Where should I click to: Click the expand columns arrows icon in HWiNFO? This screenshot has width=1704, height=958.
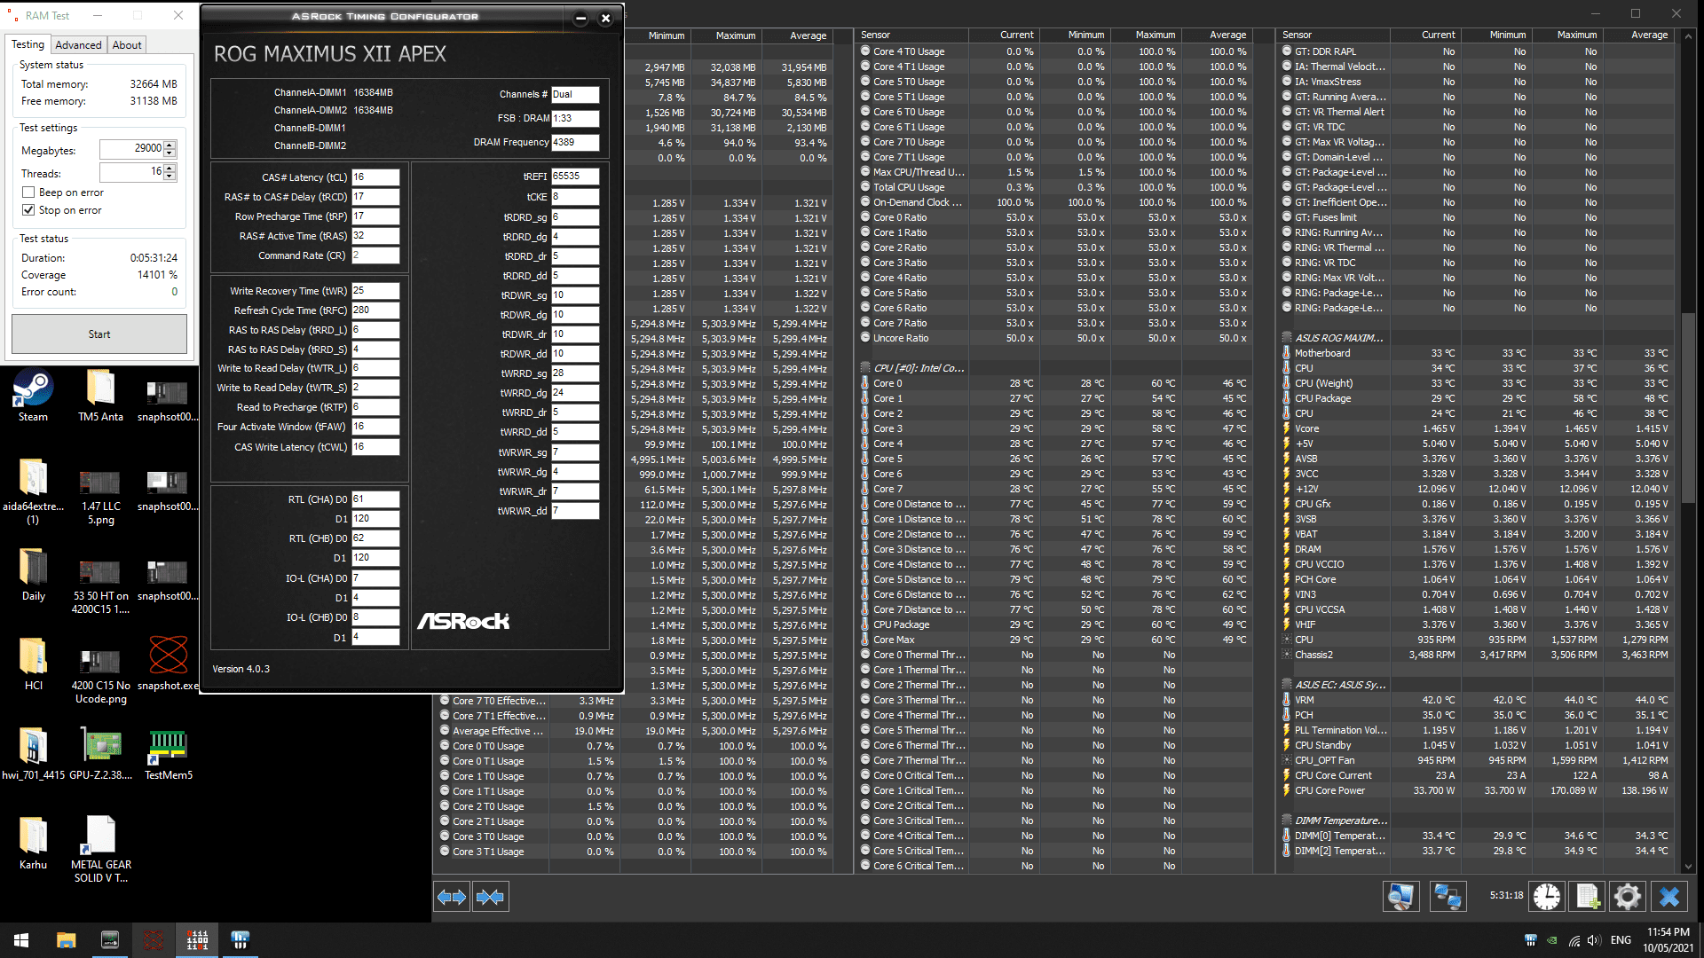[452, 897]
